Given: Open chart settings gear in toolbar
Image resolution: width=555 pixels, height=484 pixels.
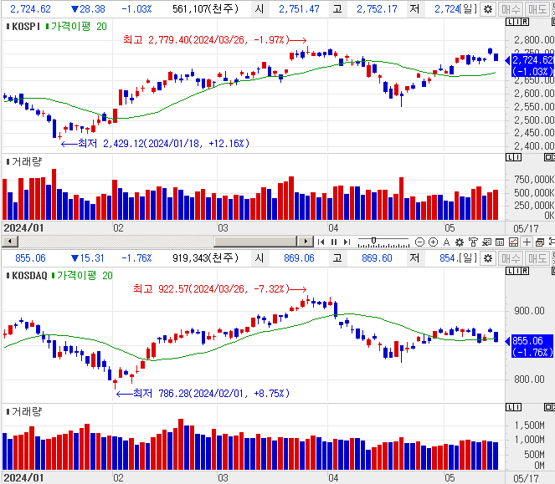Looking at the screenshot, I should pos(460,242).
